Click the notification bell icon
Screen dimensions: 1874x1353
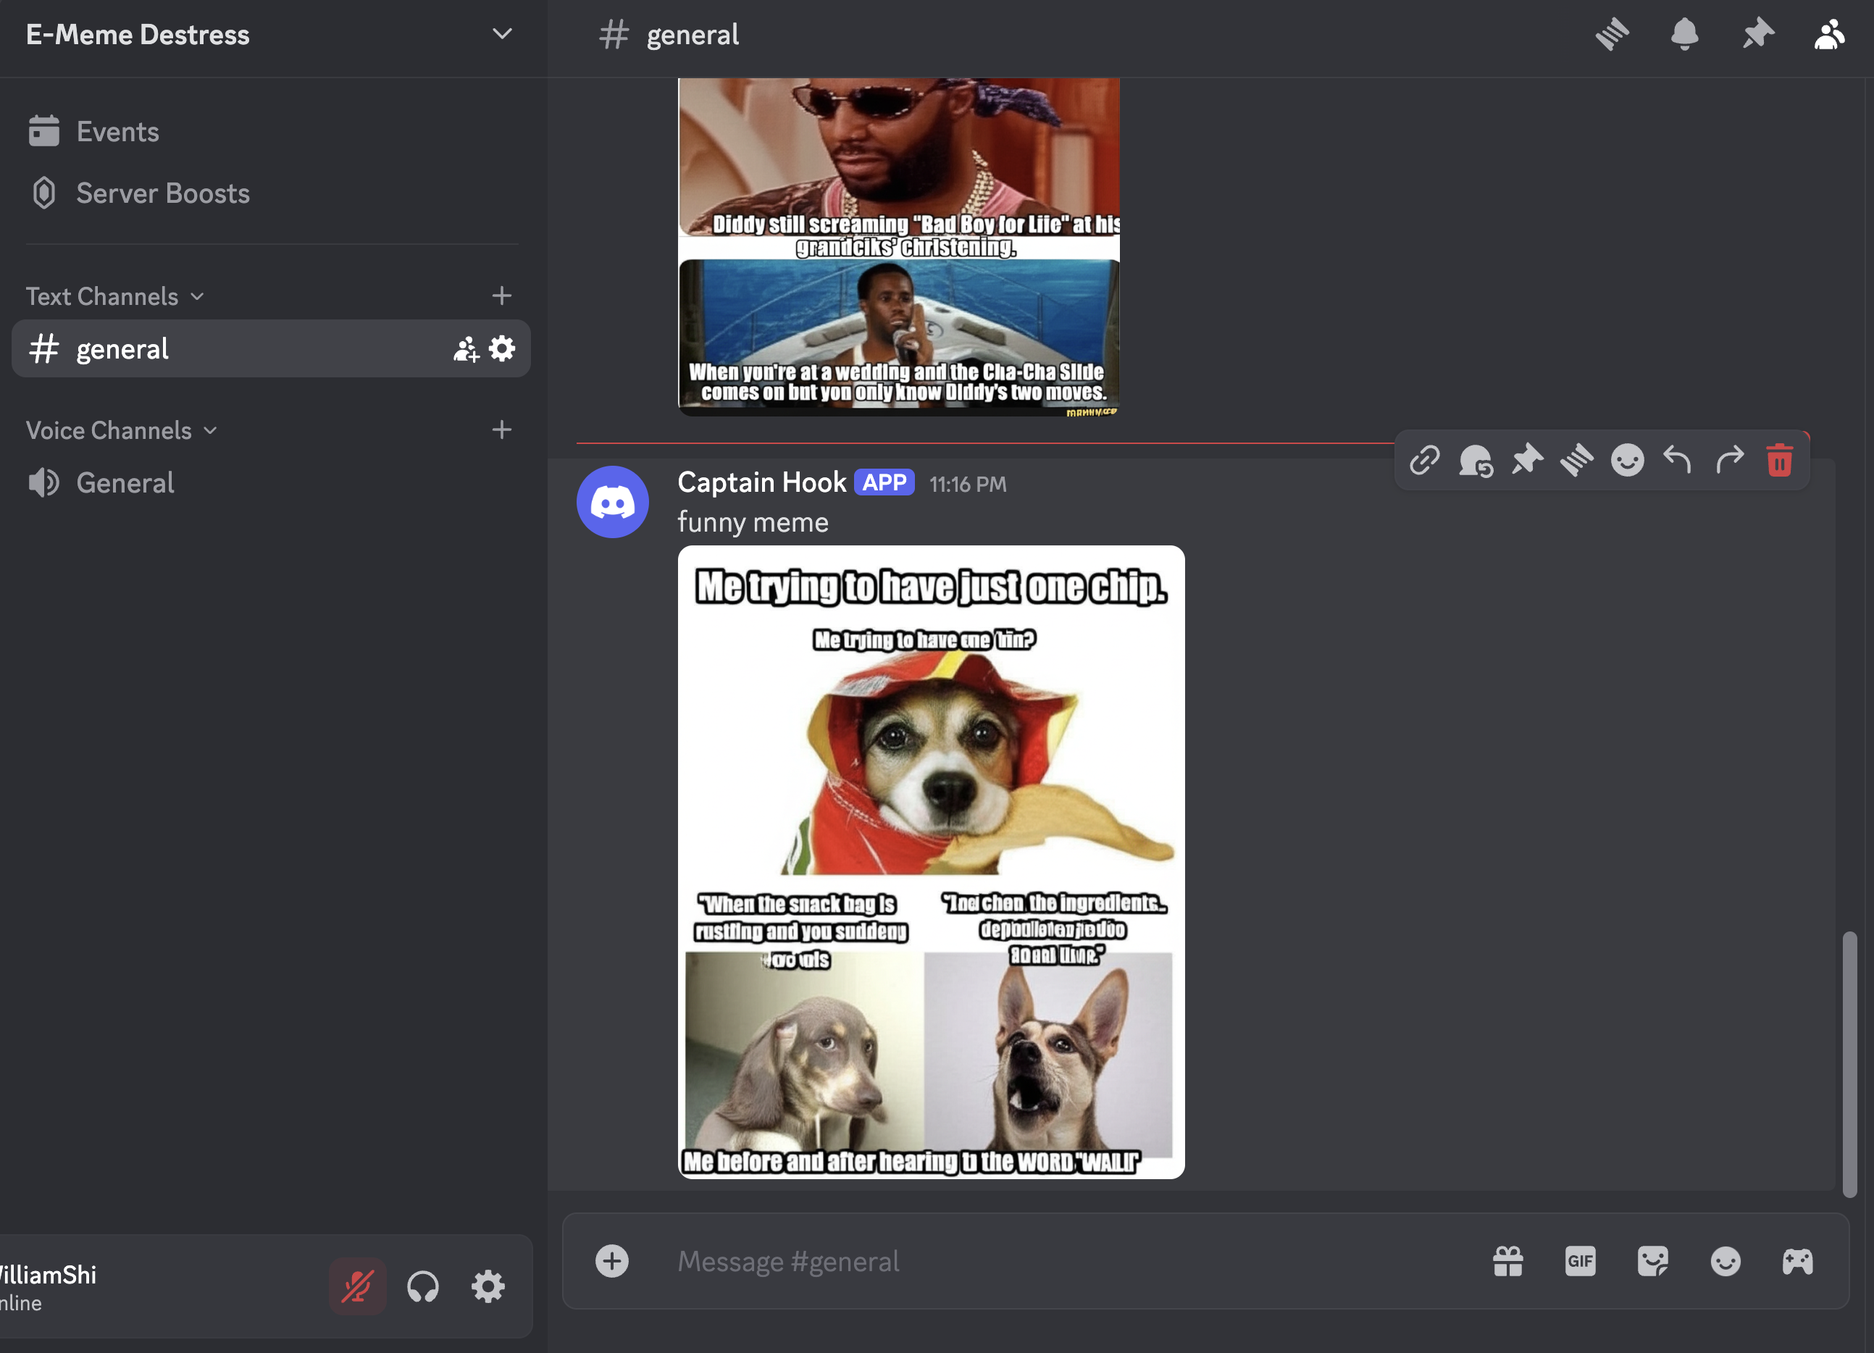point(1684,35)
